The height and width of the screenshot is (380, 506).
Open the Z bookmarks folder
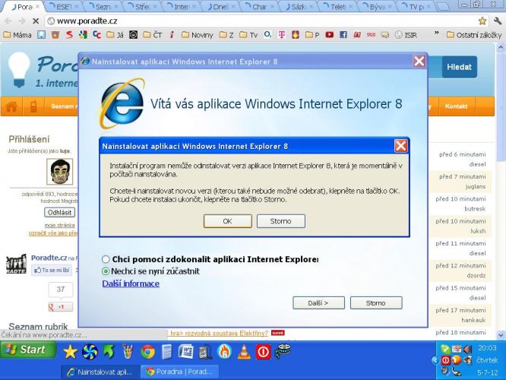226,34
